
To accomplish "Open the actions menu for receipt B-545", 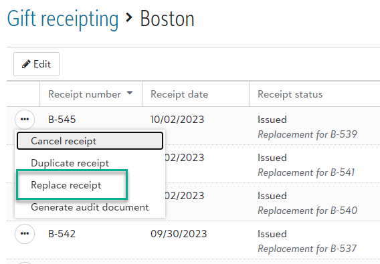I will tap(25, 119).
